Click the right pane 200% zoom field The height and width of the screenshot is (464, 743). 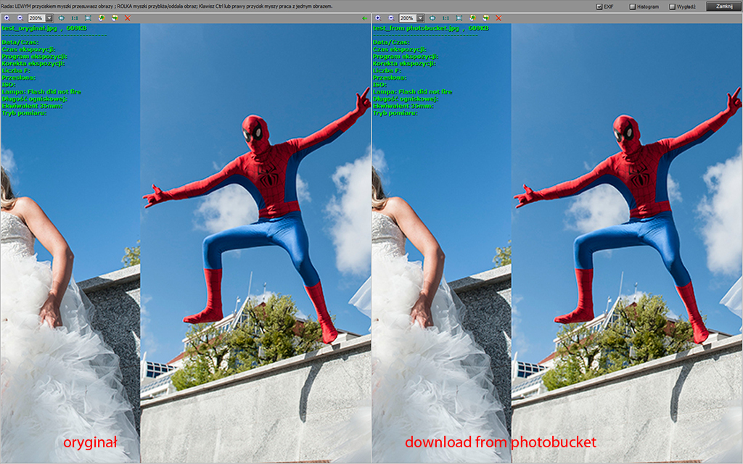click(x=408, y=18)
